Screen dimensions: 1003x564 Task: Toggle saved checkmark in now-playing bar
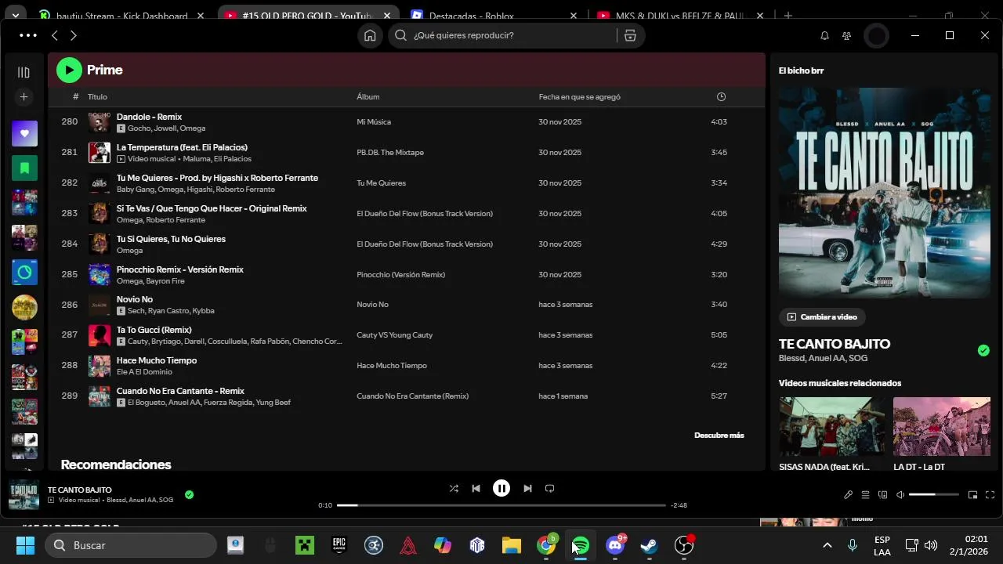tap(189, 494)
